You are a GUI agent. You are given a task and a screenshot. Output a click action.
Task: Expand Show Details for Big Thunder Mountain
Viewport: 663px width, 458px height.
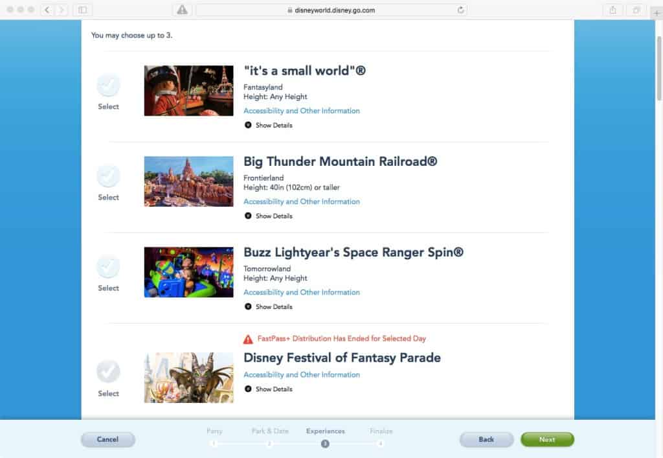coord(269,216)
